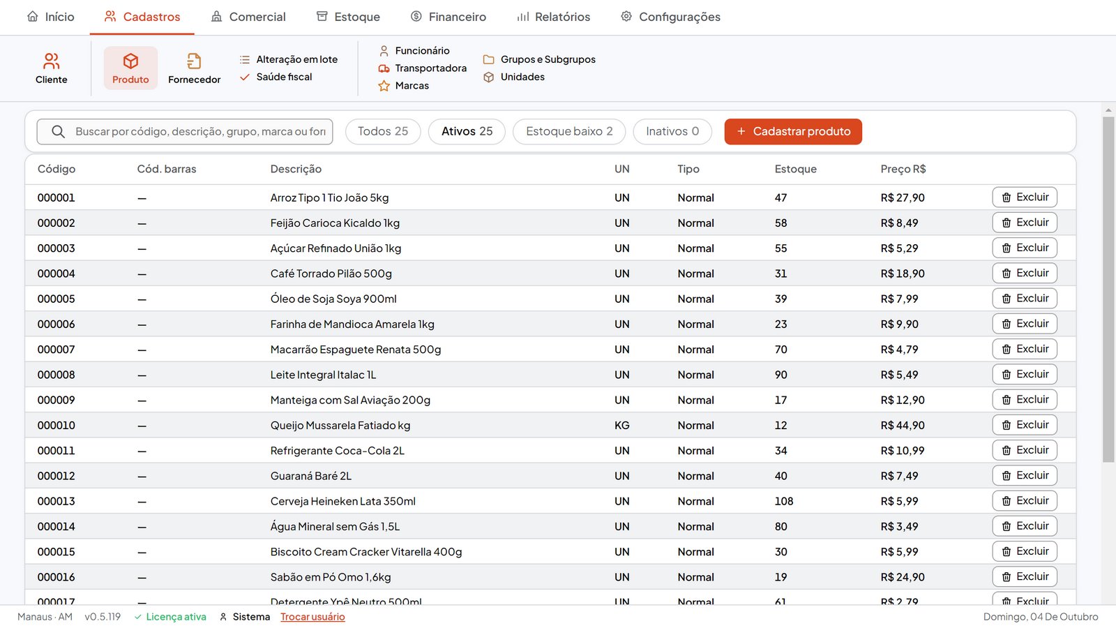
Task: Open the Financeiro tab
Action: click(448, 17)
